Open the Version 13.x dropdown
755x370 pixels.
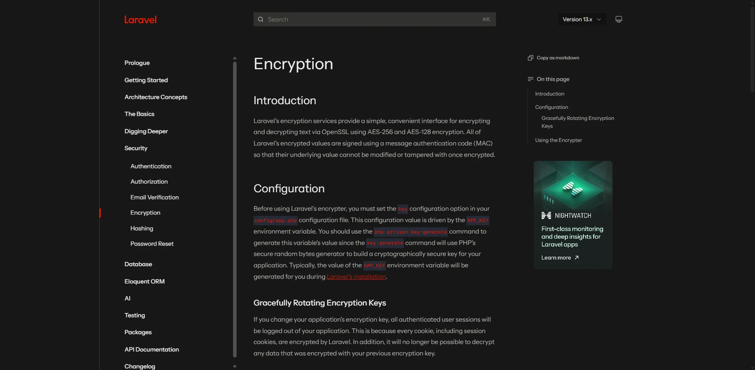[582, 19]
